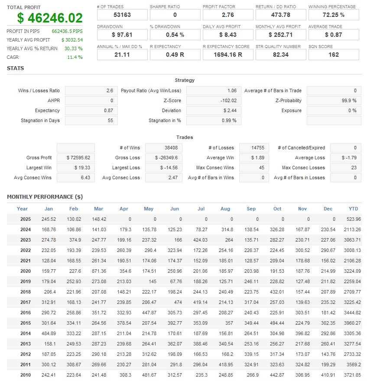Select the total profit value $ 46246.02

tap(50, 18)
